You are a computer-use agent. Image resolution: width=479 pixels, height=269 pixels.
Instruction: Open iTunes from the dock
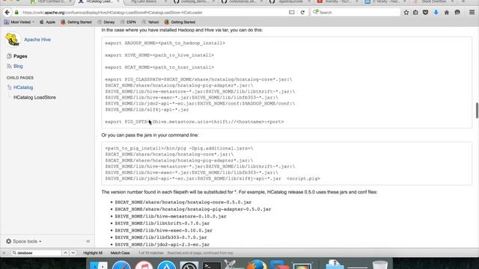(x=144, y=265)
